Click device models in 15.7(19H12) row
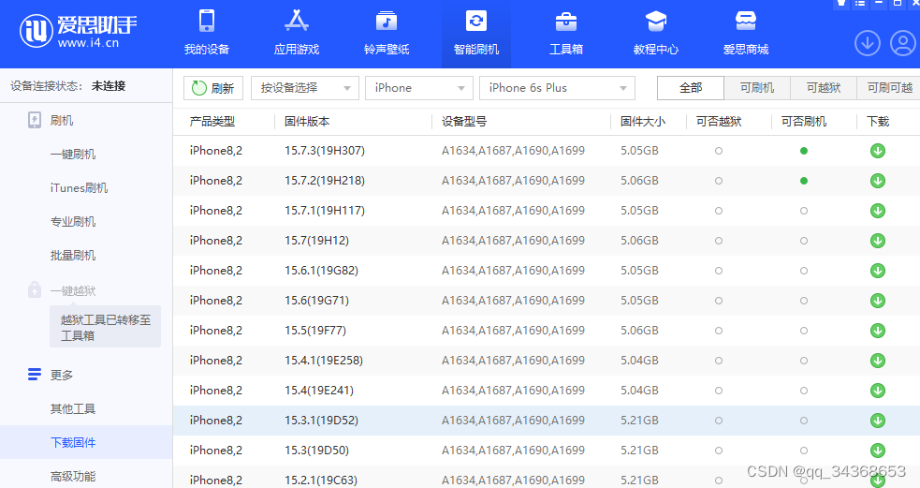The width and height of the screenshot is (920, 488). click(514, 241)
